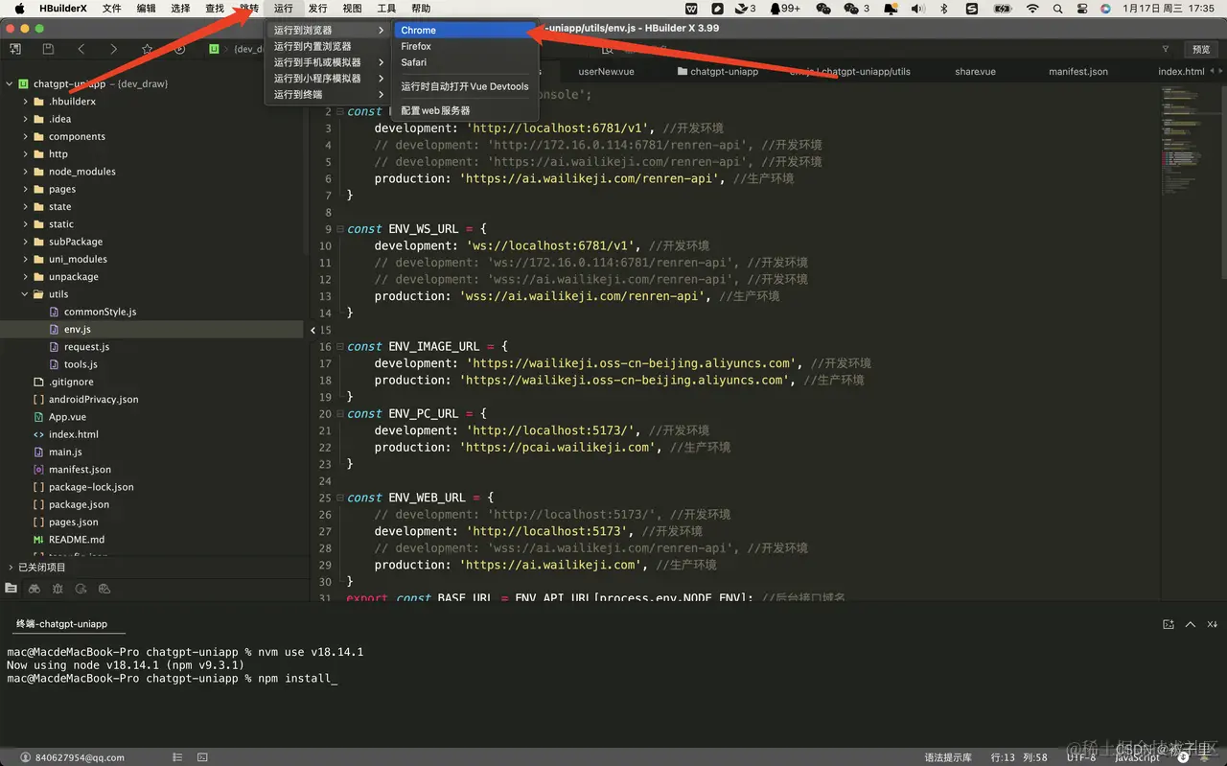Click 语法提示库 in the status bar

click(948, 757)
